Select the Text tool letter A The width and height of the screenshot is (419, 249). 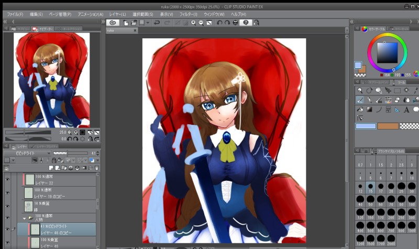(407, 110)
